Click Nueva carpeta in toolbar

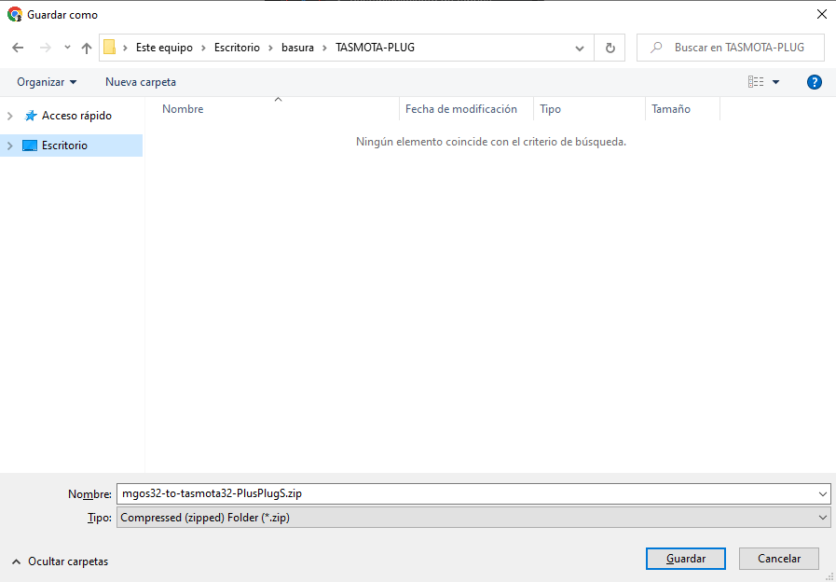tap(141, 82)
